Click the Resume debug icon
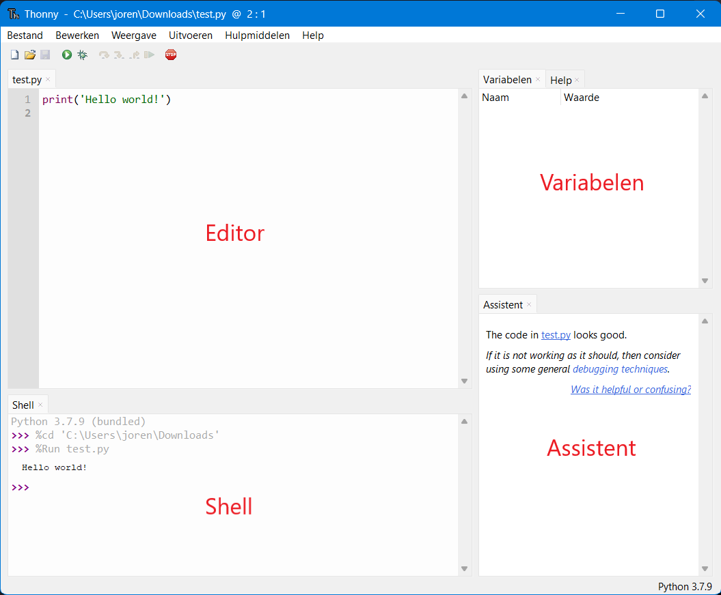 coord(149,55)
